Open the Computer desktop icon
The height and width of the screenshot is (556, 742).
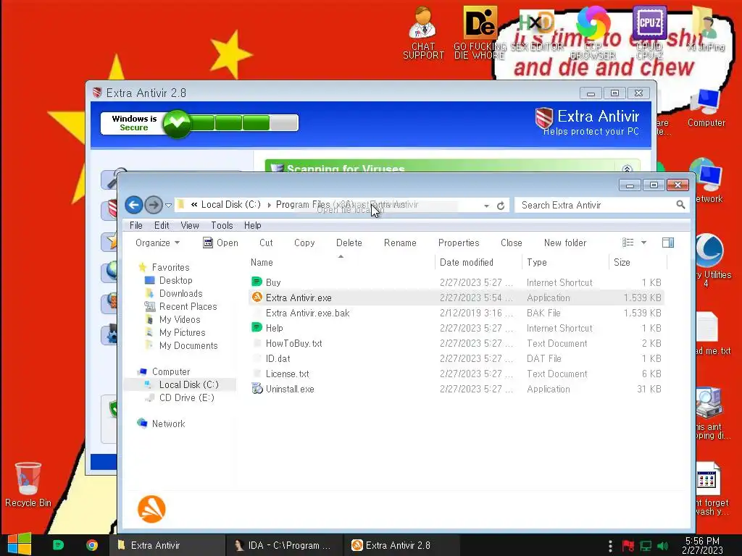[706, 108]
